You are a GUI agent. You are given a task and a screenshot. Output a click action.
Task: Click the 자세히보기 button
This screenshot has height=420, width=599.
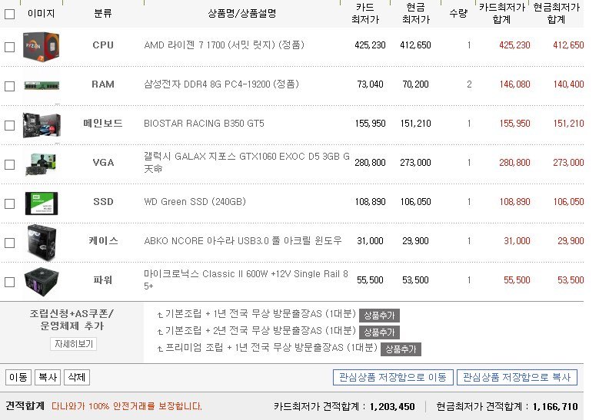(73, 344)
